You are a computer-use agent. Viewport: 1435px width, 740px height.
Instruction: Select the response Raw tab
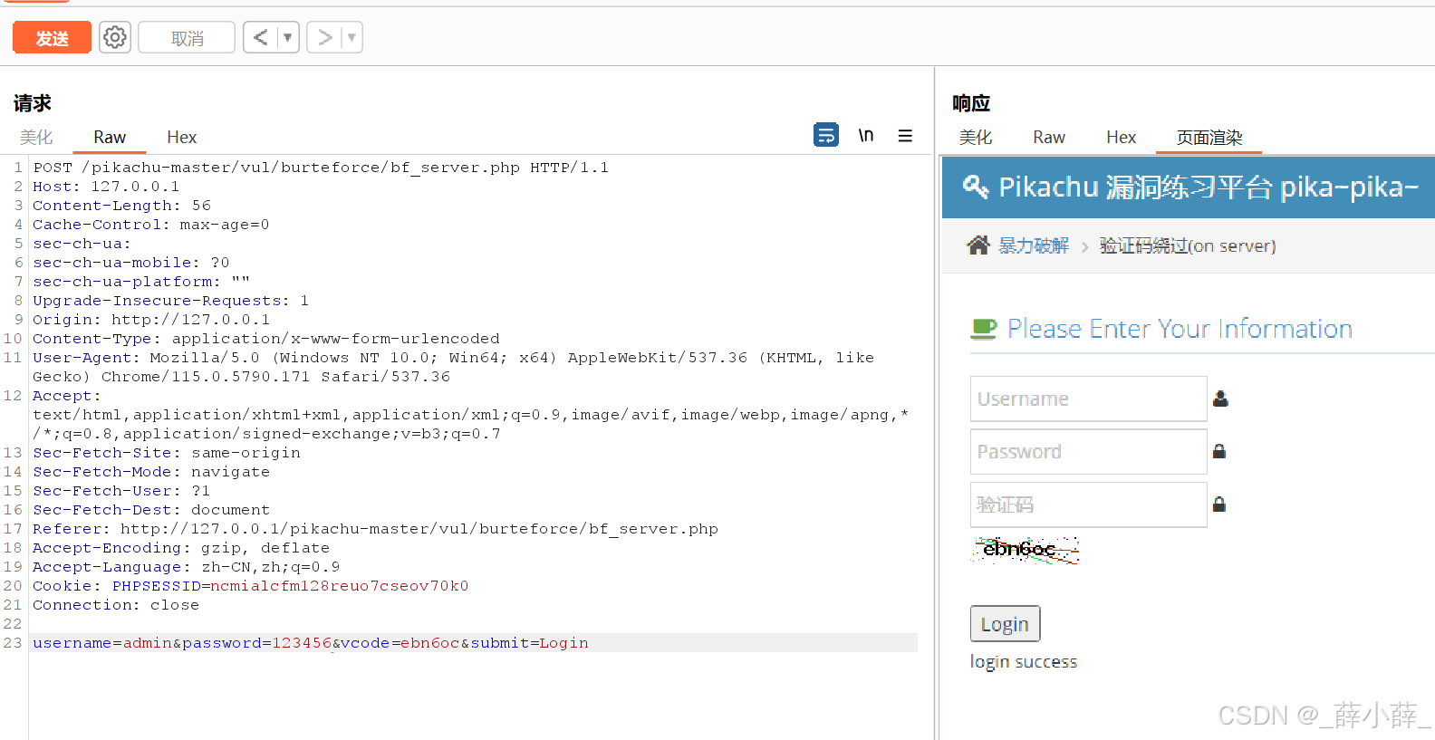(x=1049, y=137)
